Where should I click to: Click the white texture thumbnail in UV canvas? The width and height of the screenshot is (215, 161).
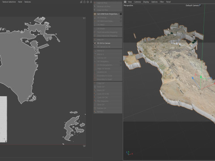click(x=3, y=119)
